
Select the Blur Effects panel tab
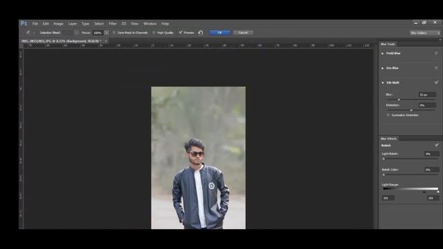tap(388, 138)
